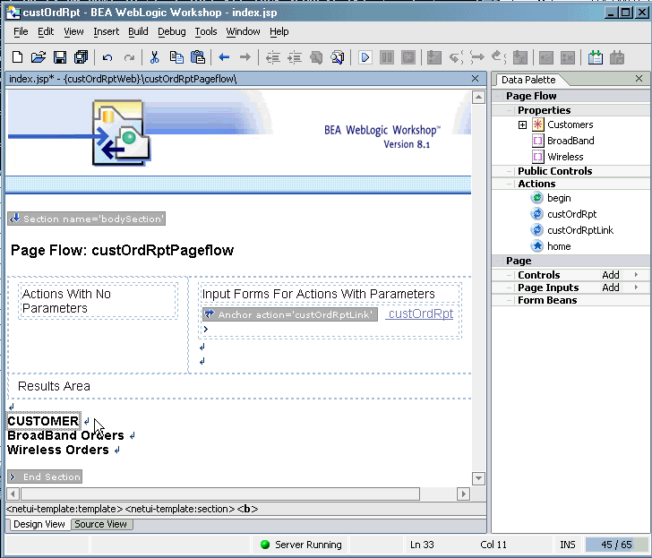Click the Step Out debug icon
The height and width of the screenshot is (558, 652).
tap(499, 57)
